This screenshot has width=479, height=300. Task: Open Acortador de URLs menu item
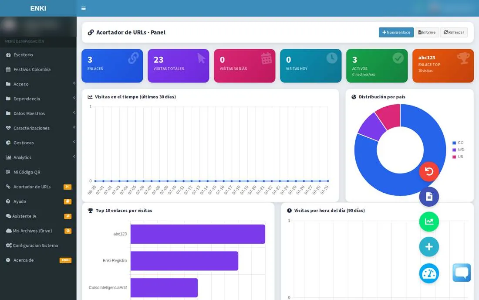pos(38,187)
